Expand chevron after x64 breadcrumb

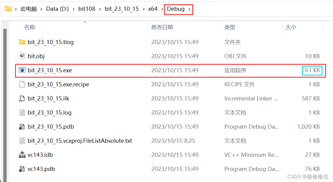tap(162, 9)
